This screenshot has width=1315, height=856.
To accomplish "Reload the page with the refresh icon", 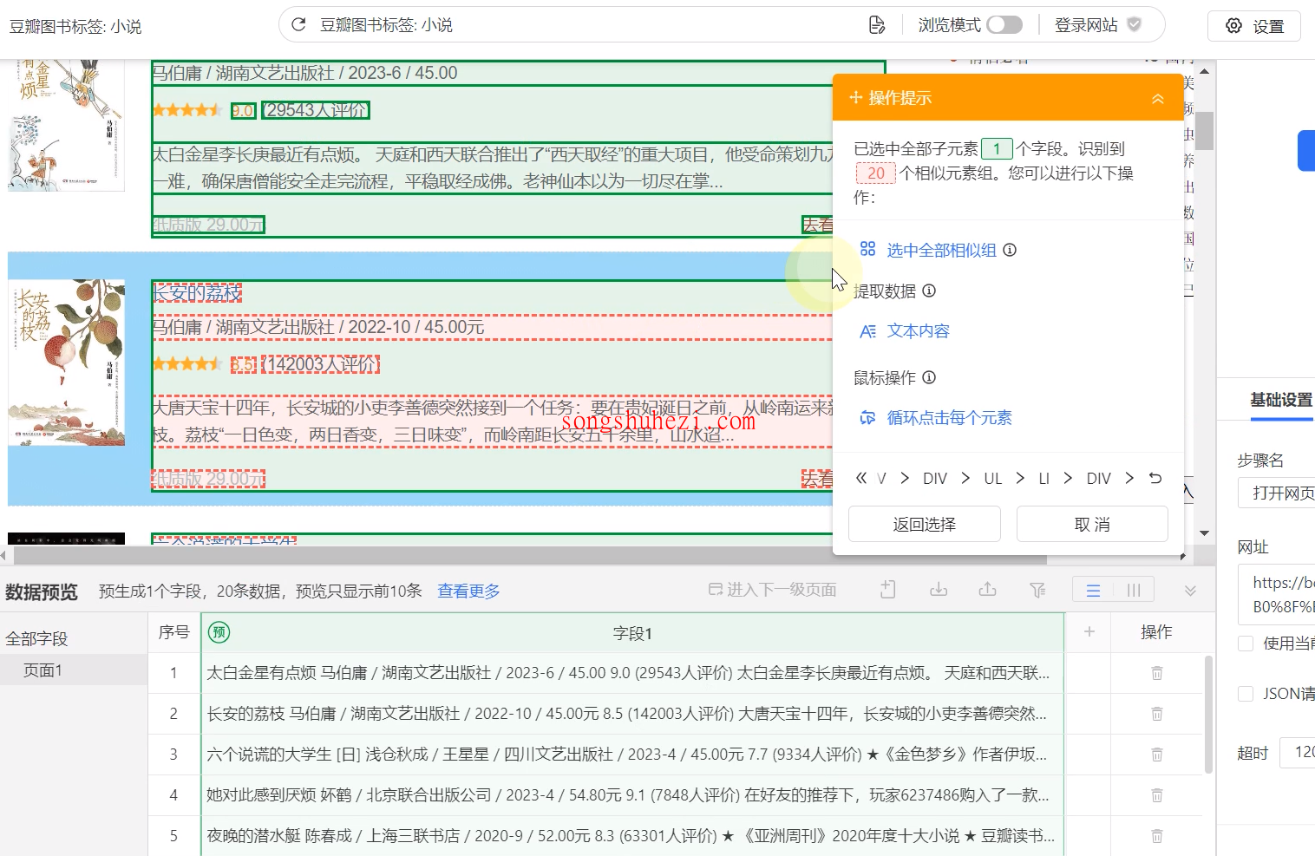I will 298,24.
